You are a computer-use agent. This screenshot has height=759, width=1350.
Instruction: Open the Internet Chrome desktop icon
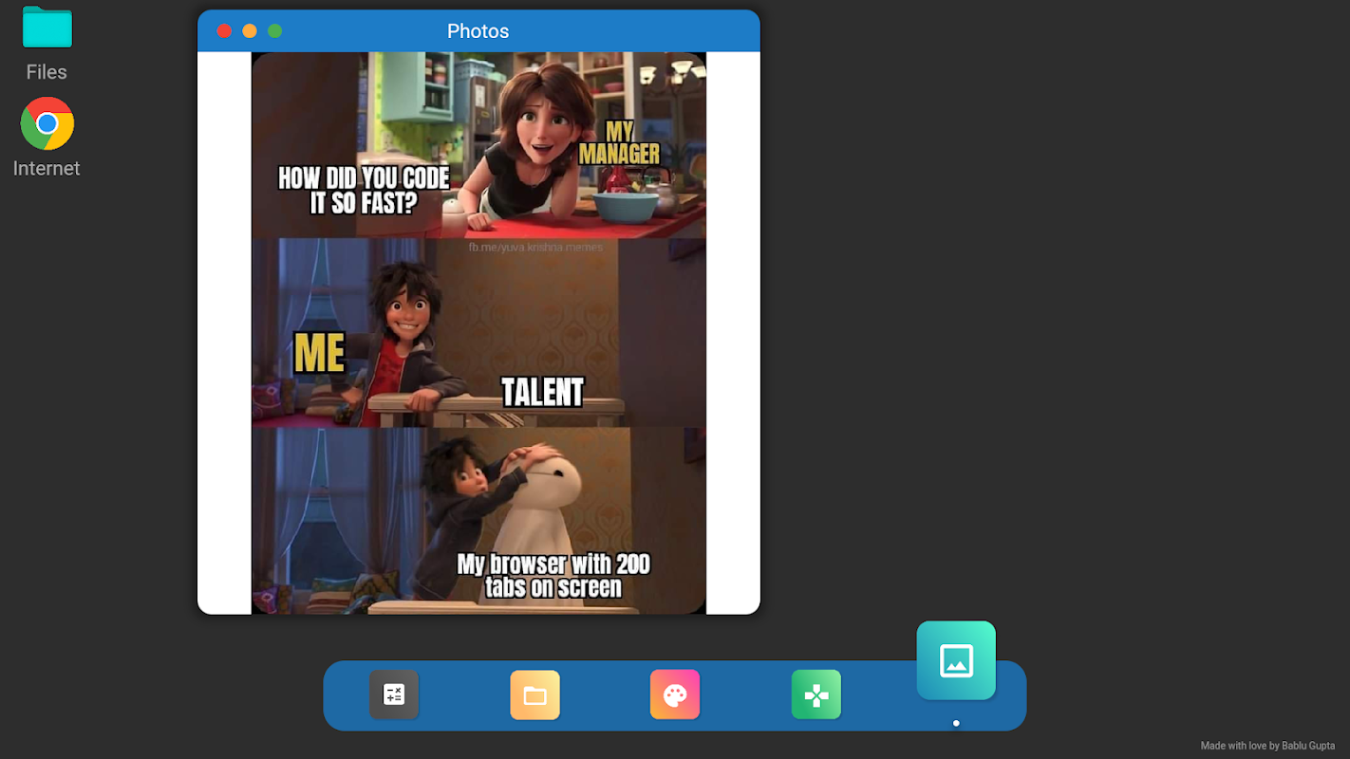[47, 123]
